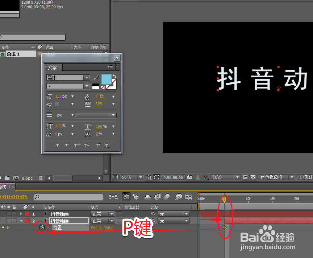The width and height of the screenshot is (313, 258).
Task: Create a new composition from Project panel
Action: (16, 178)
